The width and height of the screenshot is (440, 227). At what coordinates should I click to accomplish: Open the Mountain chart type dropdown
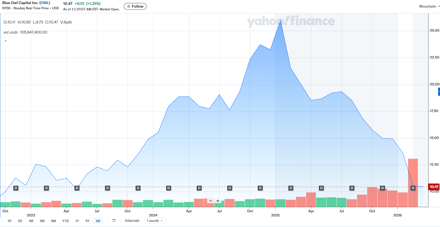429,6
